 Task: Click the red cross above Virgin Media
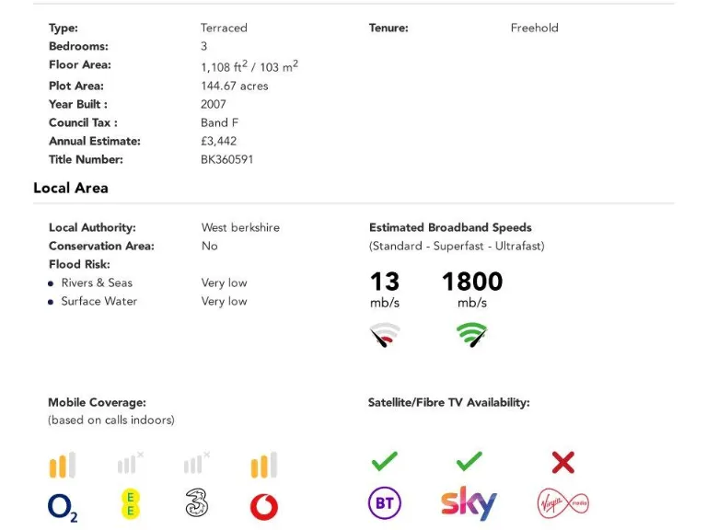[563, 463]
